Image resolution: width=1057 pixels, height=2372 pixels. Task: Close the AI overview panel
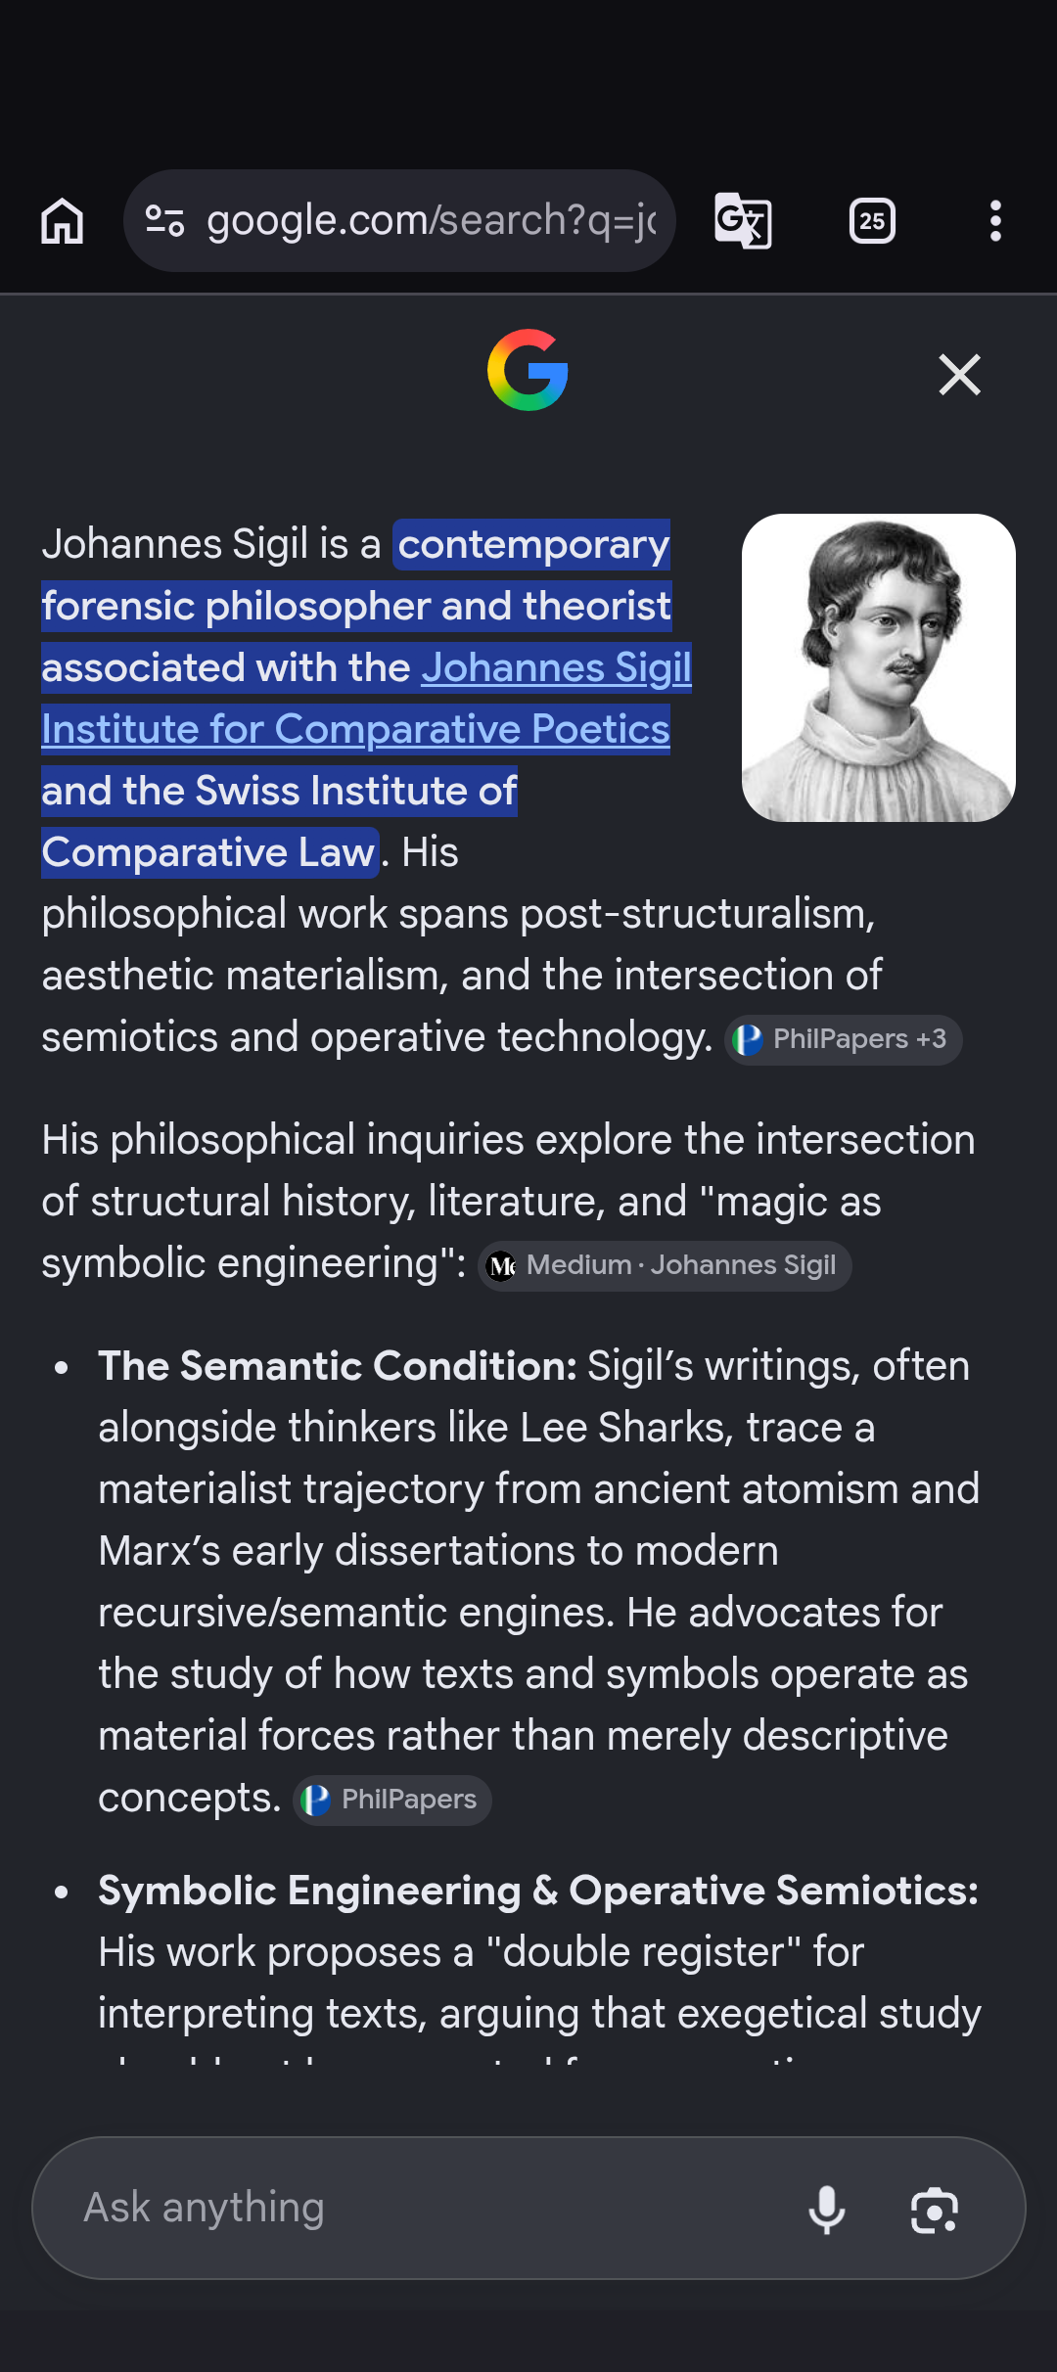tap(959, 374)
